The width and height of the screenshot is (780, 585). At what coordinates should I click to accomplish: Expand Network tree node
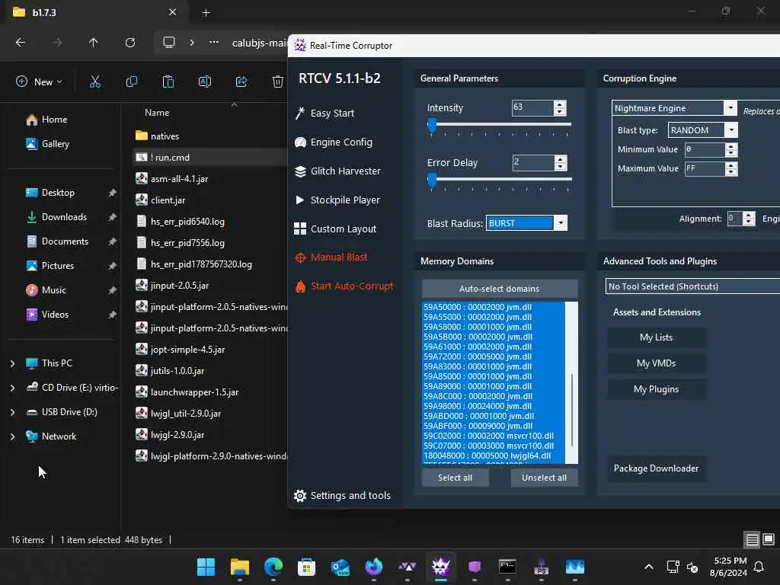point(12,436)
